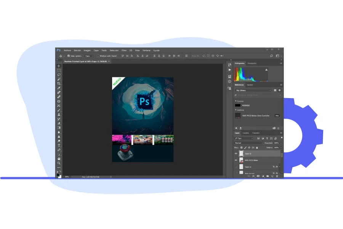Click the layers panel scrollbar
The height and width of the screenshot is (229, 343).
click(282, 155)
